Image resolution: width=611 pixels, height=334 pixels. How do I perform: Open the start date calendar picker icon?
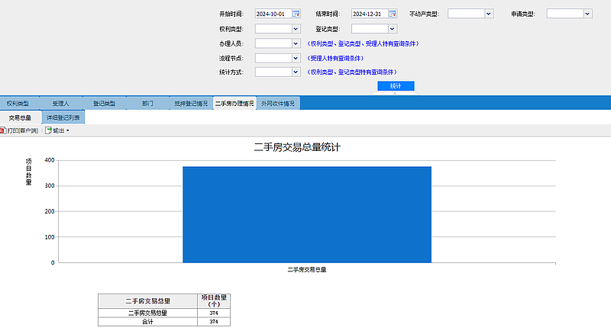tap(296, 14)
